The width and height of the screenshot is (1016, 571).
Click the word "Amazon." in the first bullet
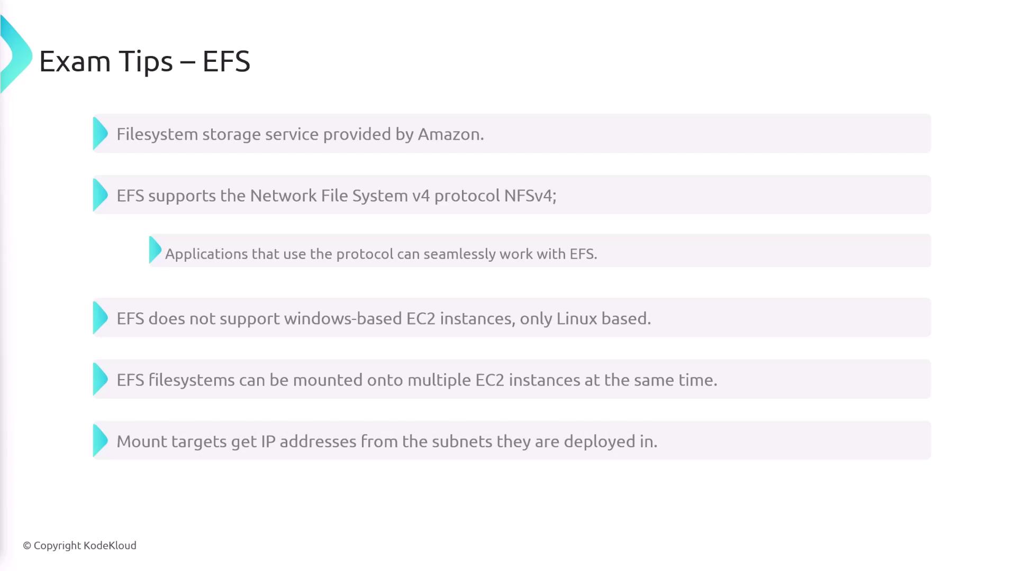pyautogui.click(x=451, y=134)
